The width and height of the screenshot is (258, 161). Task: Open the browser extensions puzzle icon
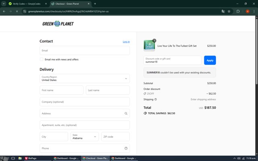pyautogui.click(x=238, y=11)
